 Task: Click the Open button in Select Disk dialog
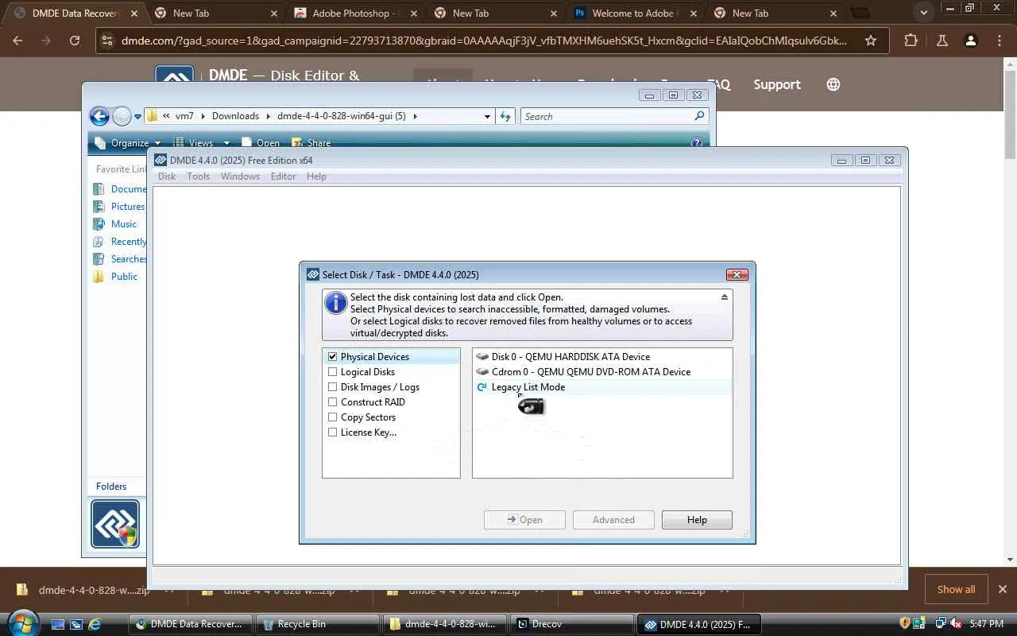coord(524,520)
